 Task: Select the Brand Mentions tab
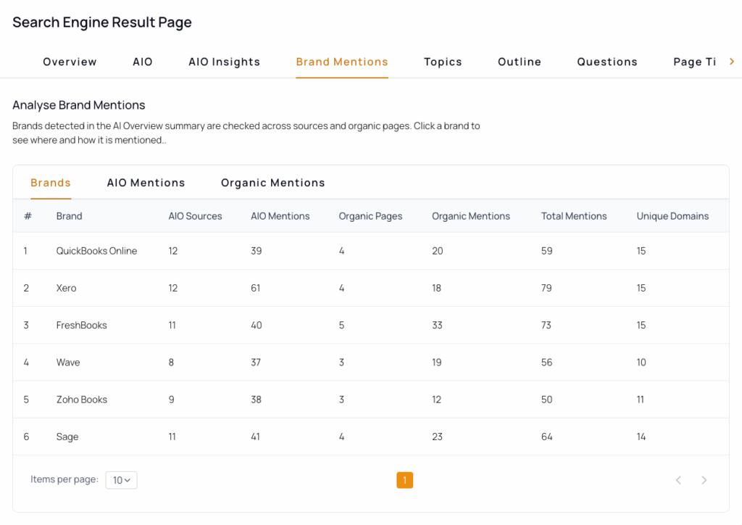click(x=342, y=62)
